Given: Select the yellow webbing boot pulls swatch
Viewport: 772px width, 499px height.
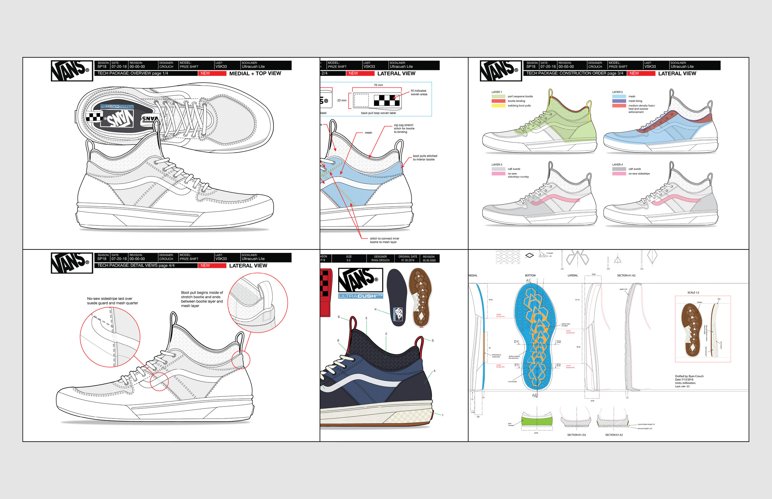Looking at the screenshot, I should pos(498,106).
